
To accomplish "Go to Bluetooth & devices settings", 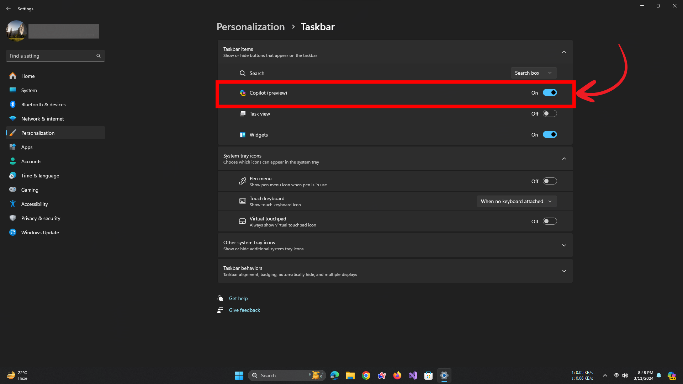I will 43,105.
